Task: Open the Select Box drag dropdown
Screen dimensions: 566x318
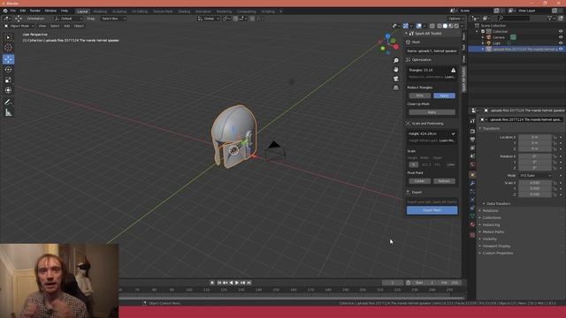Action: pos(112,19)
